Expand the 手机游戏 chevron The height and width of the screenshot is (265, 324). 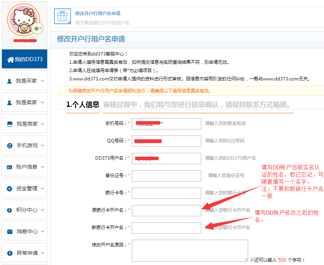pos(42,145)
